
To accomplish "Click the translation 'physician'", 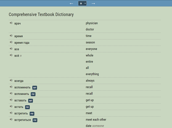I will point(92,23).
